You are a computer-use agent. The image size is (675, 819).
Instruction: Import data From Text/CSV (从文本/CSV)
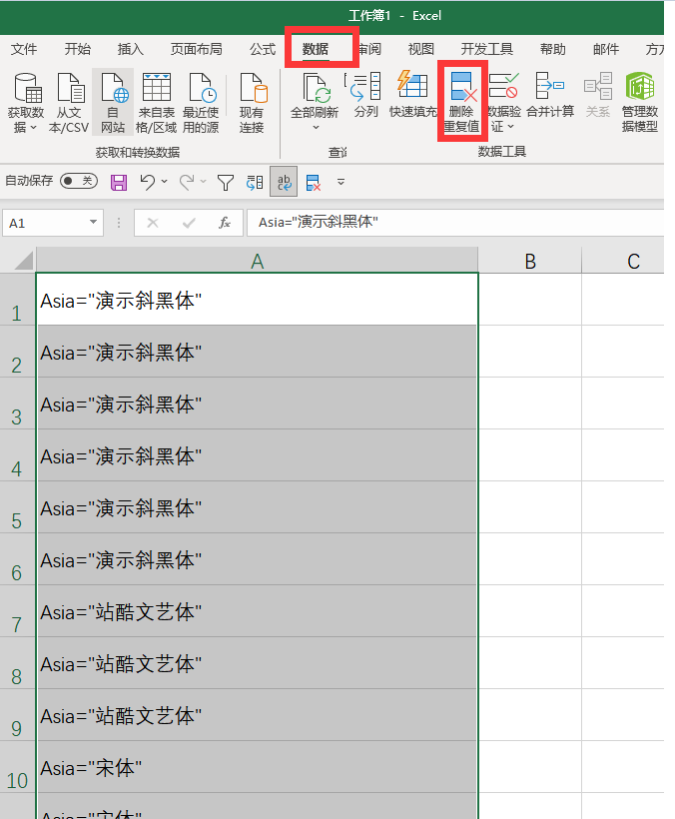[69, 102]
